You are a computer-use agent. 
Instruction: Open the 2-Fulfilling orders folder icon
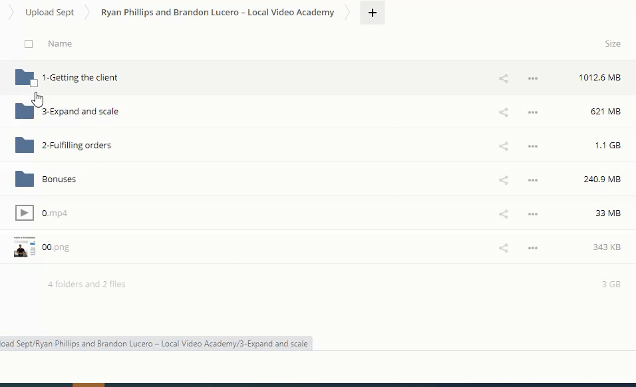[x=25, y=145]
